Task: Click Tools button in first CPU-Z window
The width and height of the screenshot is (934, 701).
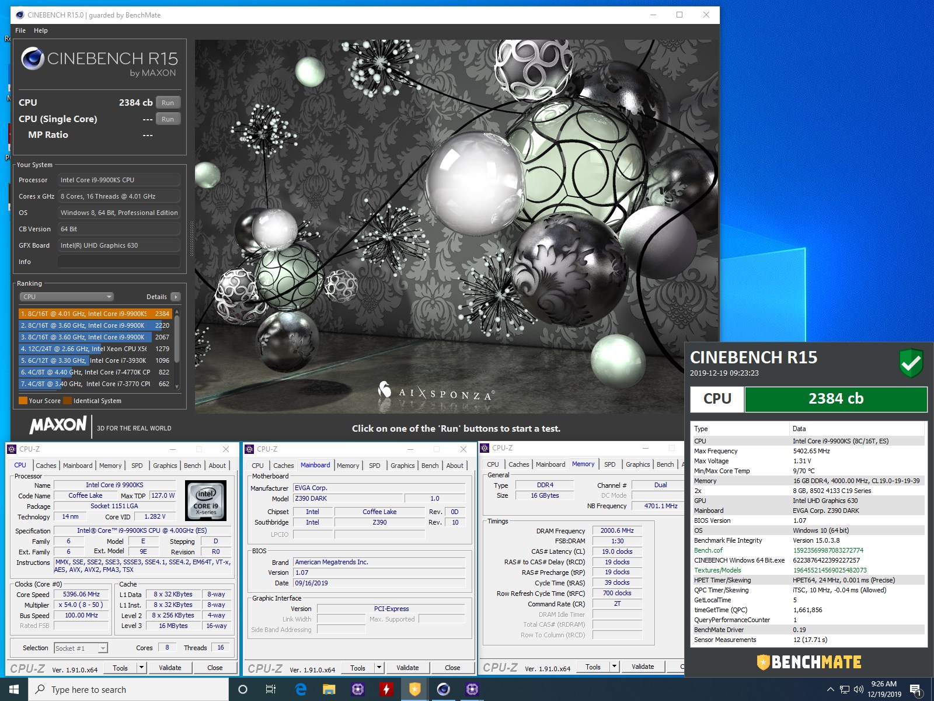Action: point(120,668)
